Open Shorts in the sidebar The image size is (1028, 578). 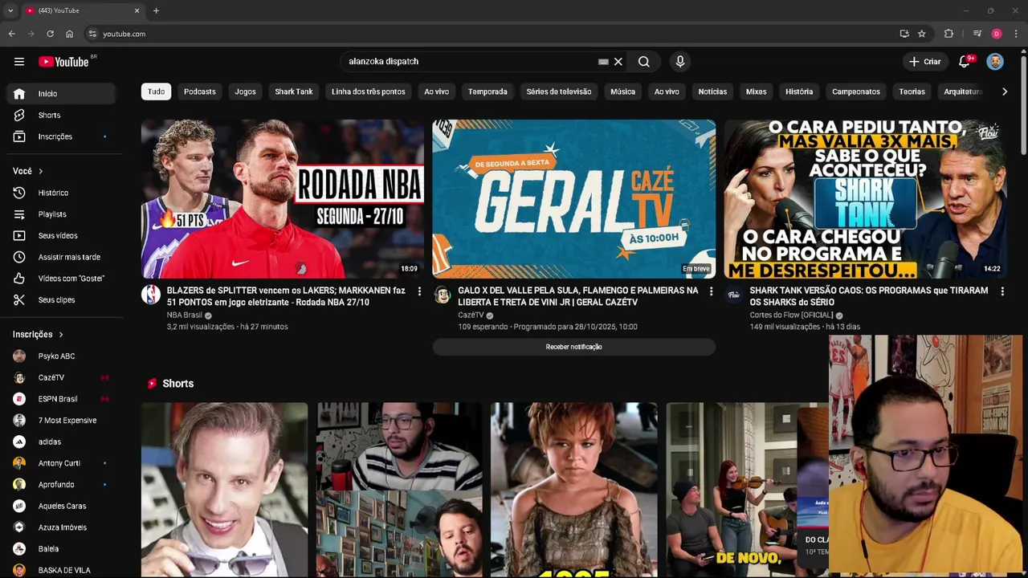pyautogui.click(x=61, y=116)
